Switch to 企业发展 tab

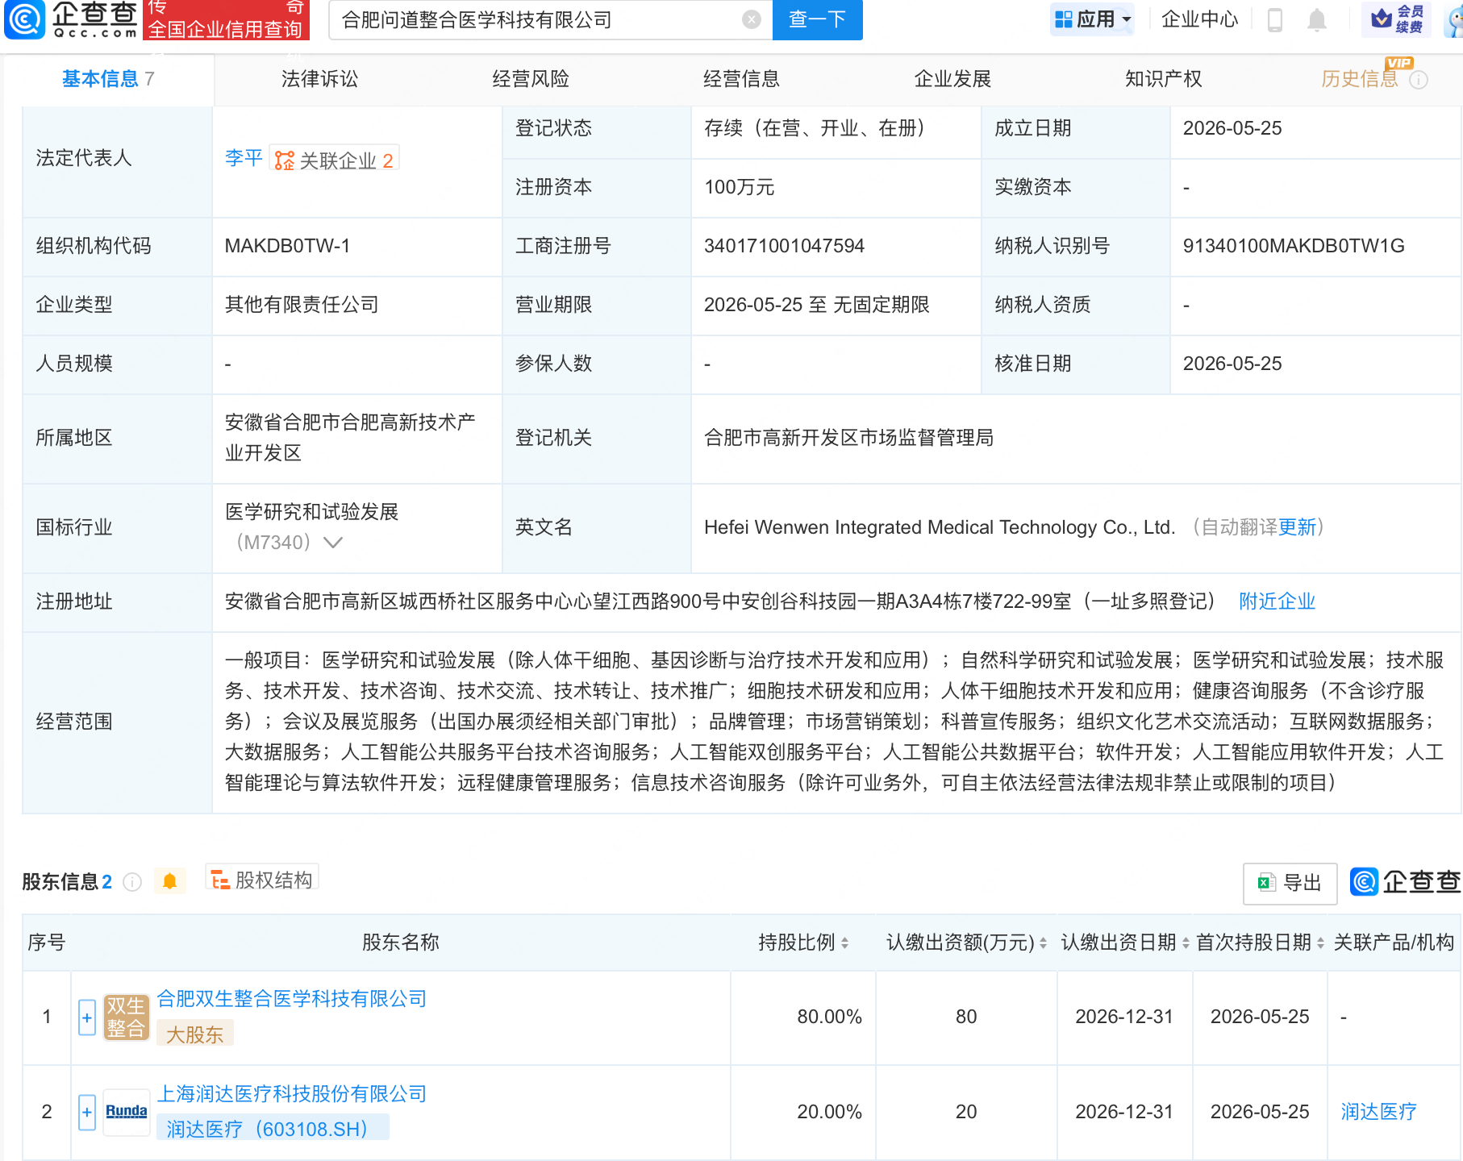pyautogui.click(x=952, y=79)
